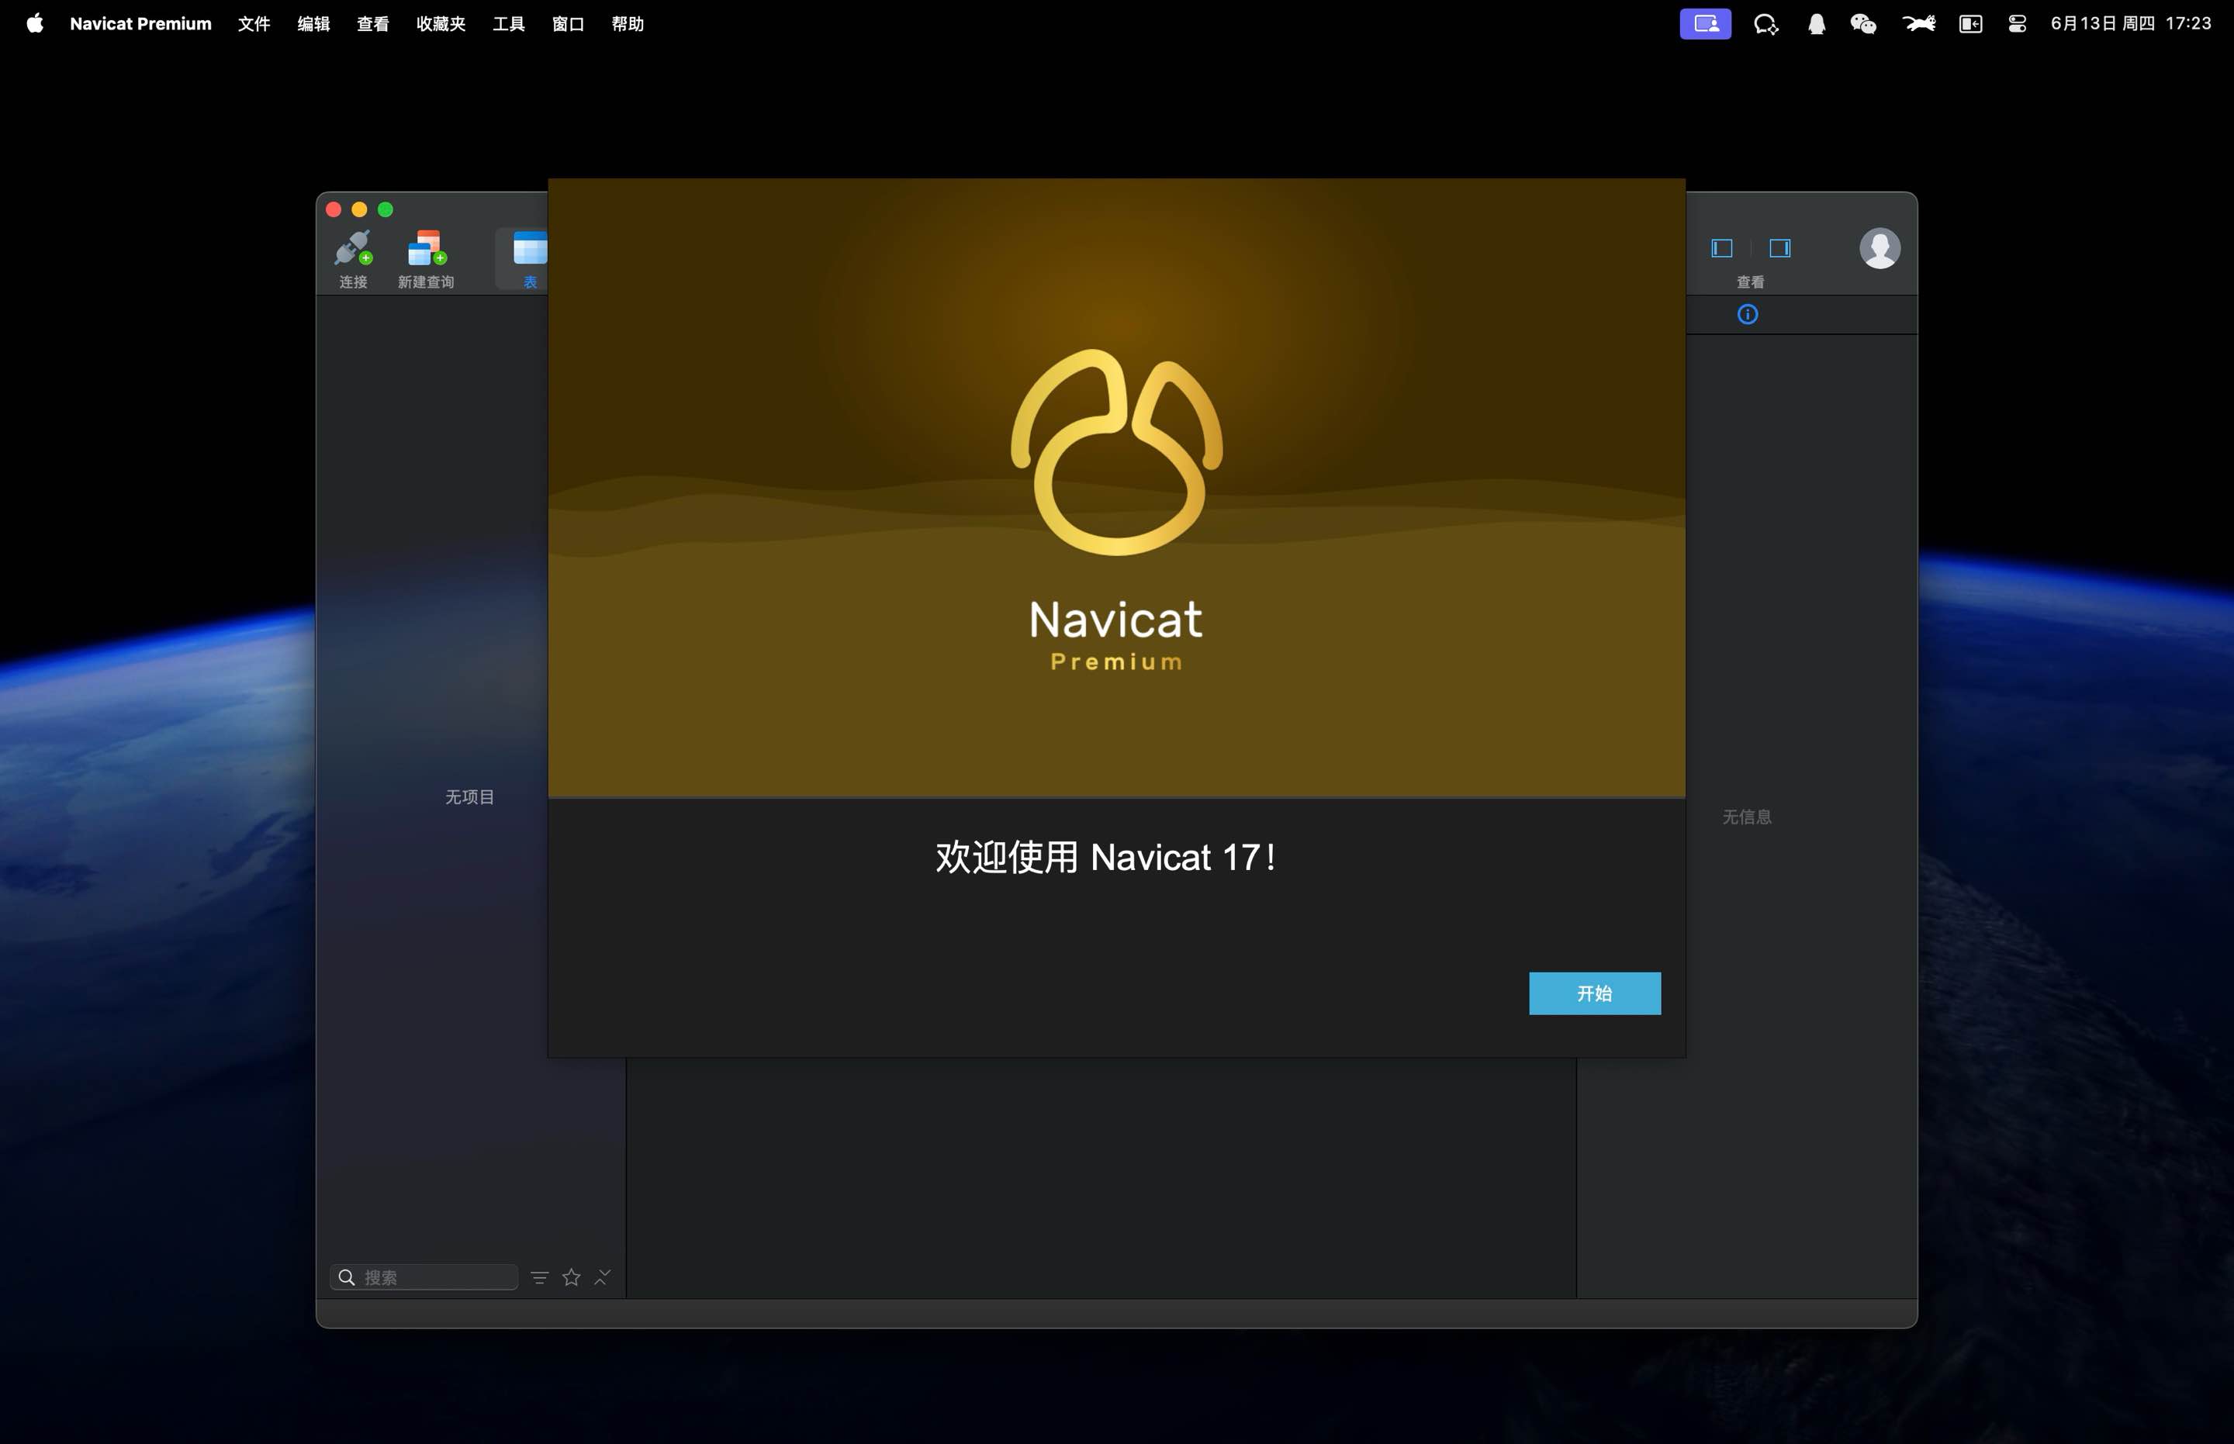The height and width of the screenshot is (1444, 2234).
Task: Open the 查看 menu in menu bar
Action: coord(372,23)
